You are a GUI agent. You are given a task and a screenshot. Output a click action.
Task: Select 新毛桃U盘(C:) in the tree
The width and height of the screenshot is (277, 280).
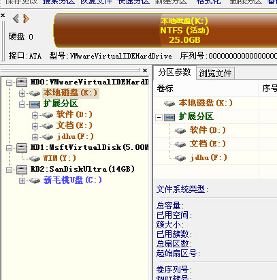tap(73, 180)
